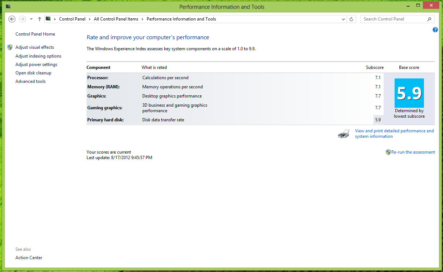This screenshot has width=443, height=272.
Task: Select the Gaming graphics: row label
Action: pos(105,108)
